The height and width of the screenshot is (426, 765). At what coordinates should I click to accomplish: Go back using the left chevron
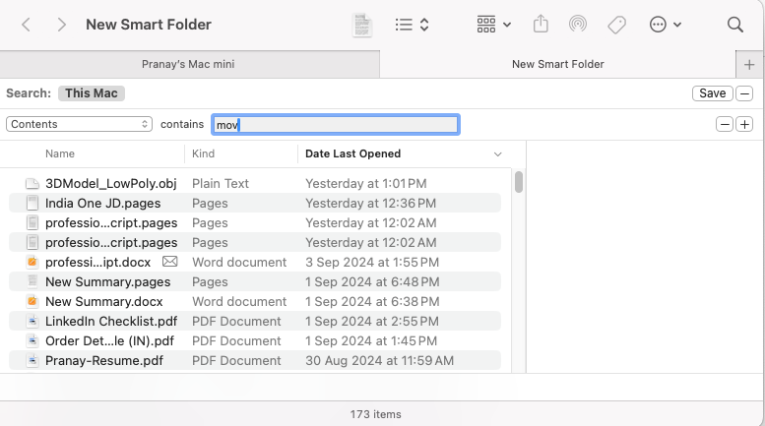27,25
